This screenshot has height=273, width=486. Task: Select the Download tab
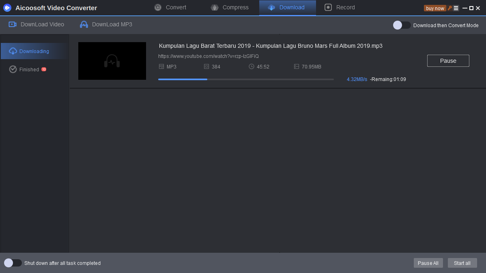point(287,7)
